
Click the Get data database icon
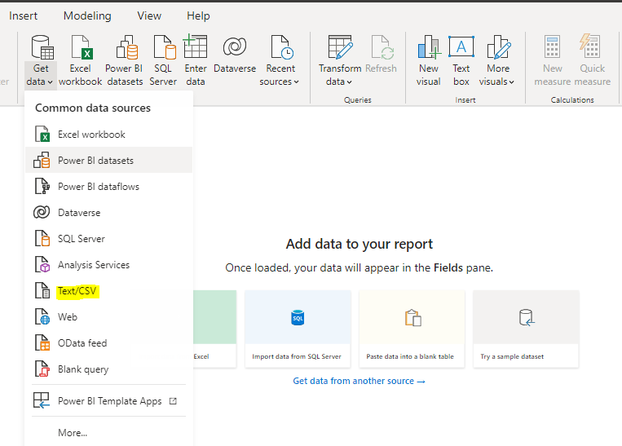click(42, 46)
